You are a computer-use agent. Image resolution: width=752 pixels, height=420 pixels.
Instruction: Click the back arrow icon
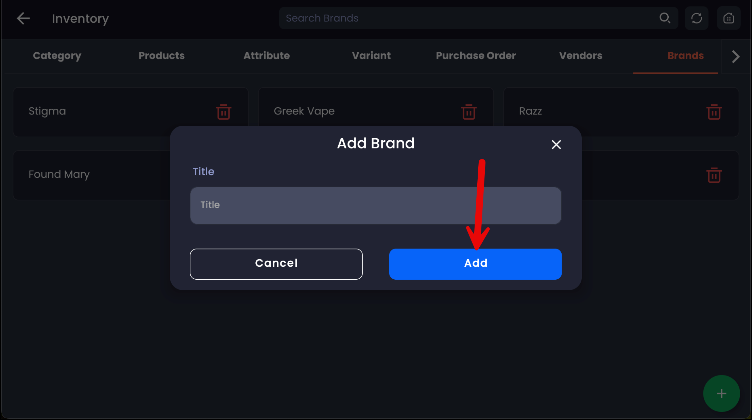tap(23, 18)
